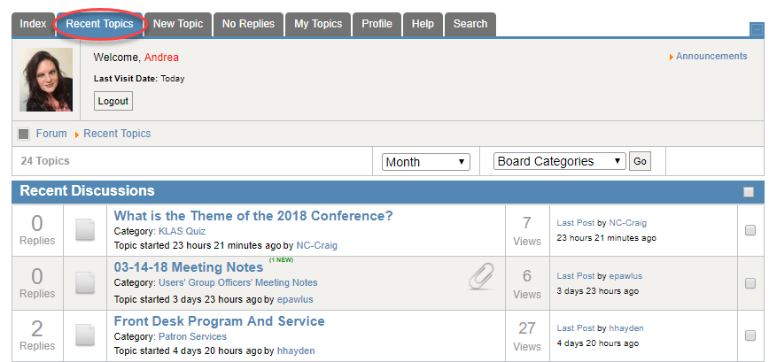Click the forum home icon in breadcrumb
769x362 pixels.
[24, 134]
